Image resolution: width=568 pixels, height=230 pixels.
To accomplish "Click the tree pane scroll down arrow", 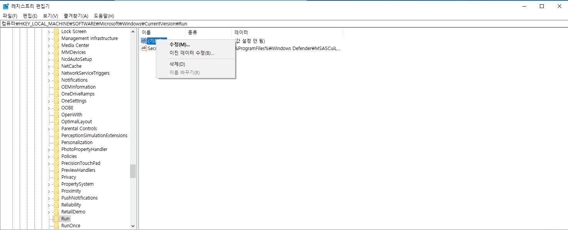I will [133, 226].
